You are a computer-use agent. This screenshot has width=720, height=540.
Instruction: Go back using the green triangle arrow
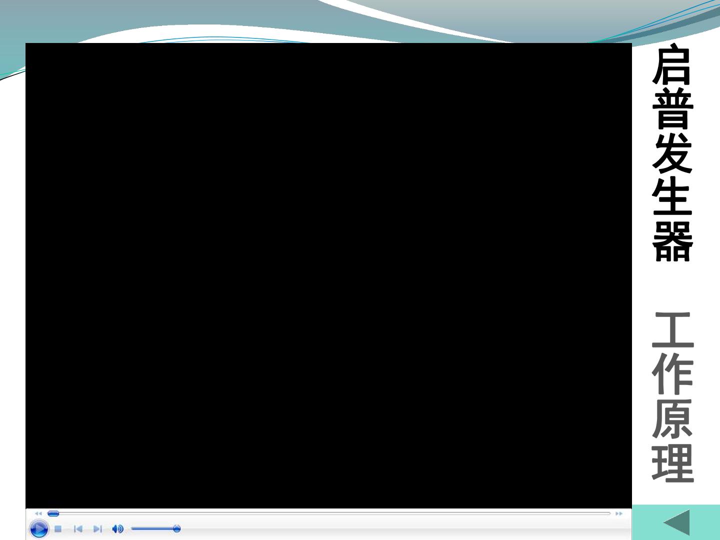click(676, 522)
